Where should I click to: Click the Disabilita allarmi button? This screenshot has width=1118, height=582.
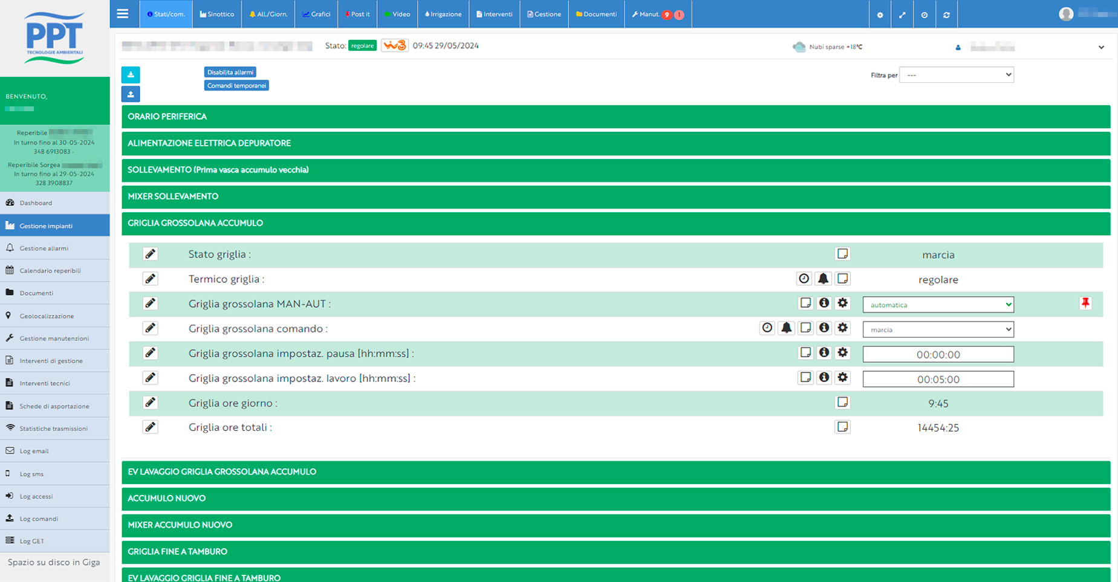pos(230,72)
